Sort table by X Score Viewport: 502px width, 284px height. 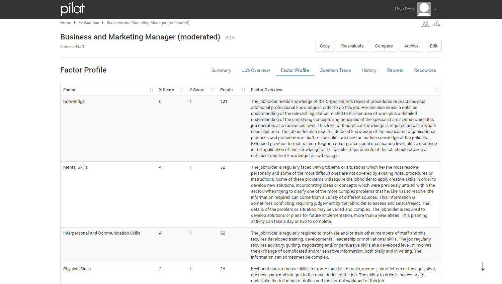[x=182, y=90]
